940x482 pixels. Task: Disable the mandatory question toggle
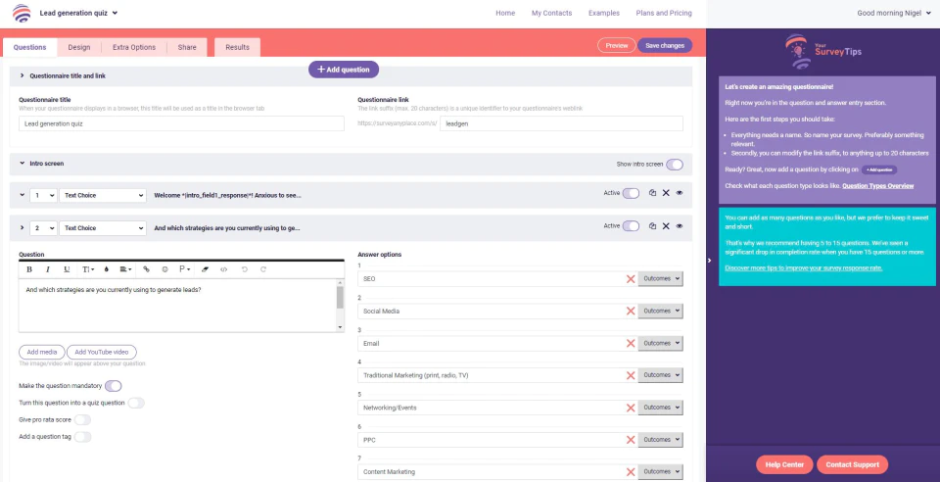coord(114,386)
